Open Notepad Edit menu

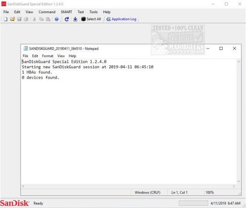tap(35, 56)
